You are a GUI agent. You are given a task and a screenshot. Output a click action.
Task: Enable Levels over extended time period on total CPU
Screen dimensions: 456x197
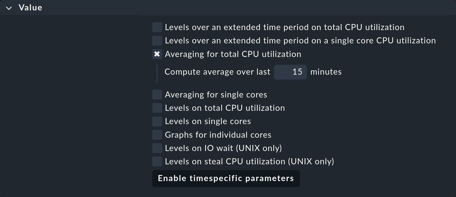pos(157,27)
